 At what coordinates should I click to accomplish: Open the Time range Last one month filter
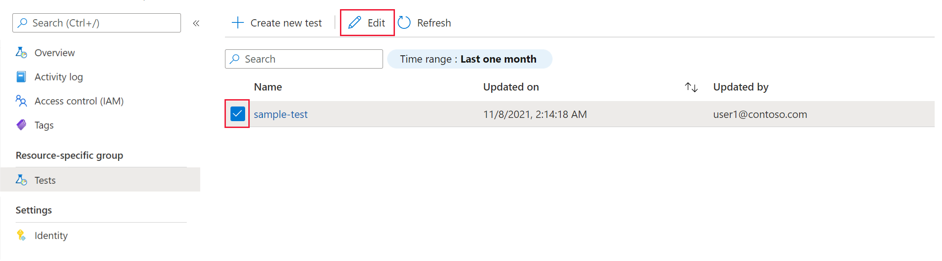(x=470, y=59)
